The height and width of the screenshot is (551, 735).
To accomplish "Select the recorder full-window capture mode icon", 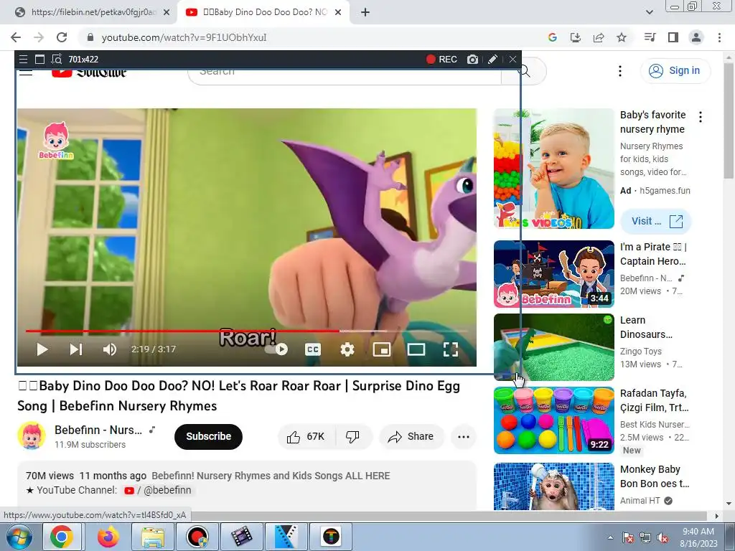I will [40, 60].
